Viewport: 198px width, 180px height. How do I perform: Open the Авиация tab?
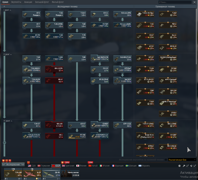pyautogui.click(x=28, y=2)
